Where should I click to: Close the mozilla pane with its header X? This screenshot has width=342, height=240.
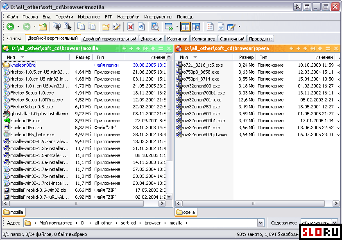pos(169,48)
